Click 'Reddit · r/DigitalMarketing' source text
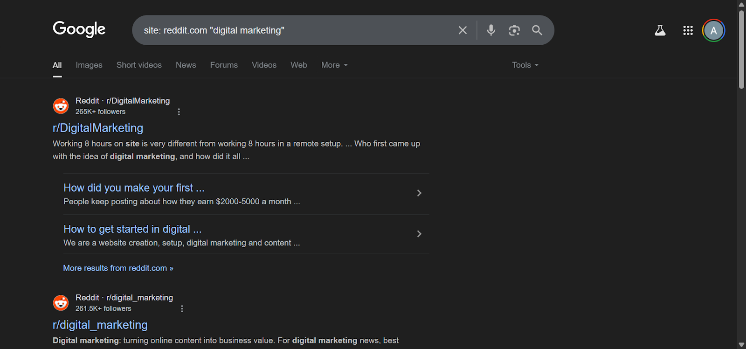 click(123, 101)
